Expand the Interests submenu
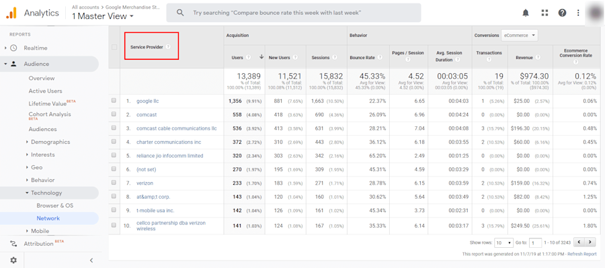The width and height of the screenshot is (605, 268). (27, 154)
